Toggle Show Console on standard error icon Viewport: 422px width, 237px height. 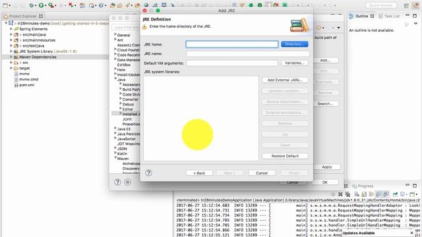pos(386,194)
